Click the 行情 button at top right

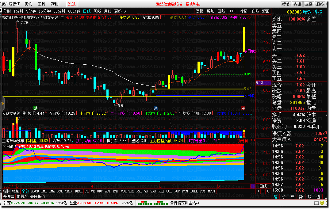286,4
